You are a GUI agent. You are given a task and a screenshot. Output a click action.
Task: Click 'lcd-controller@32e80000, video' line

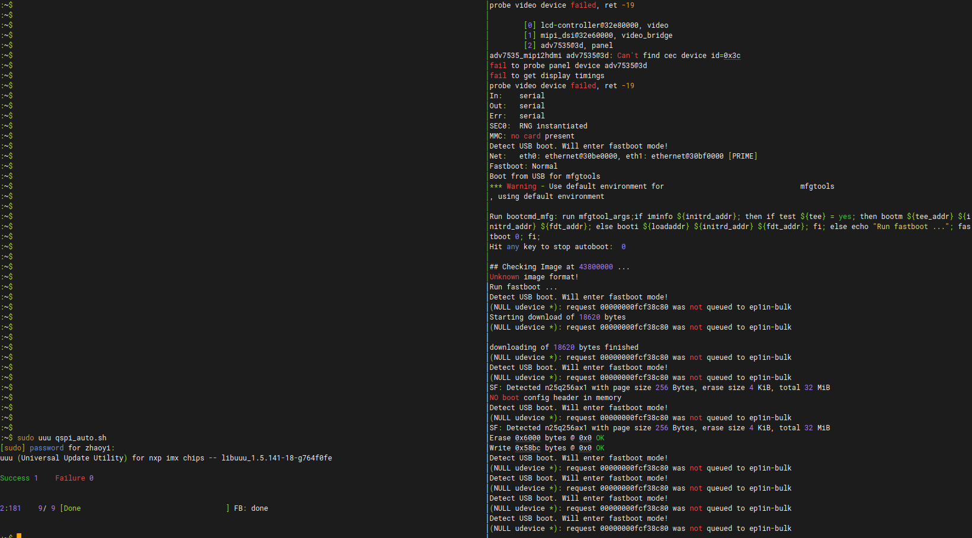click(x=596, y=25)
